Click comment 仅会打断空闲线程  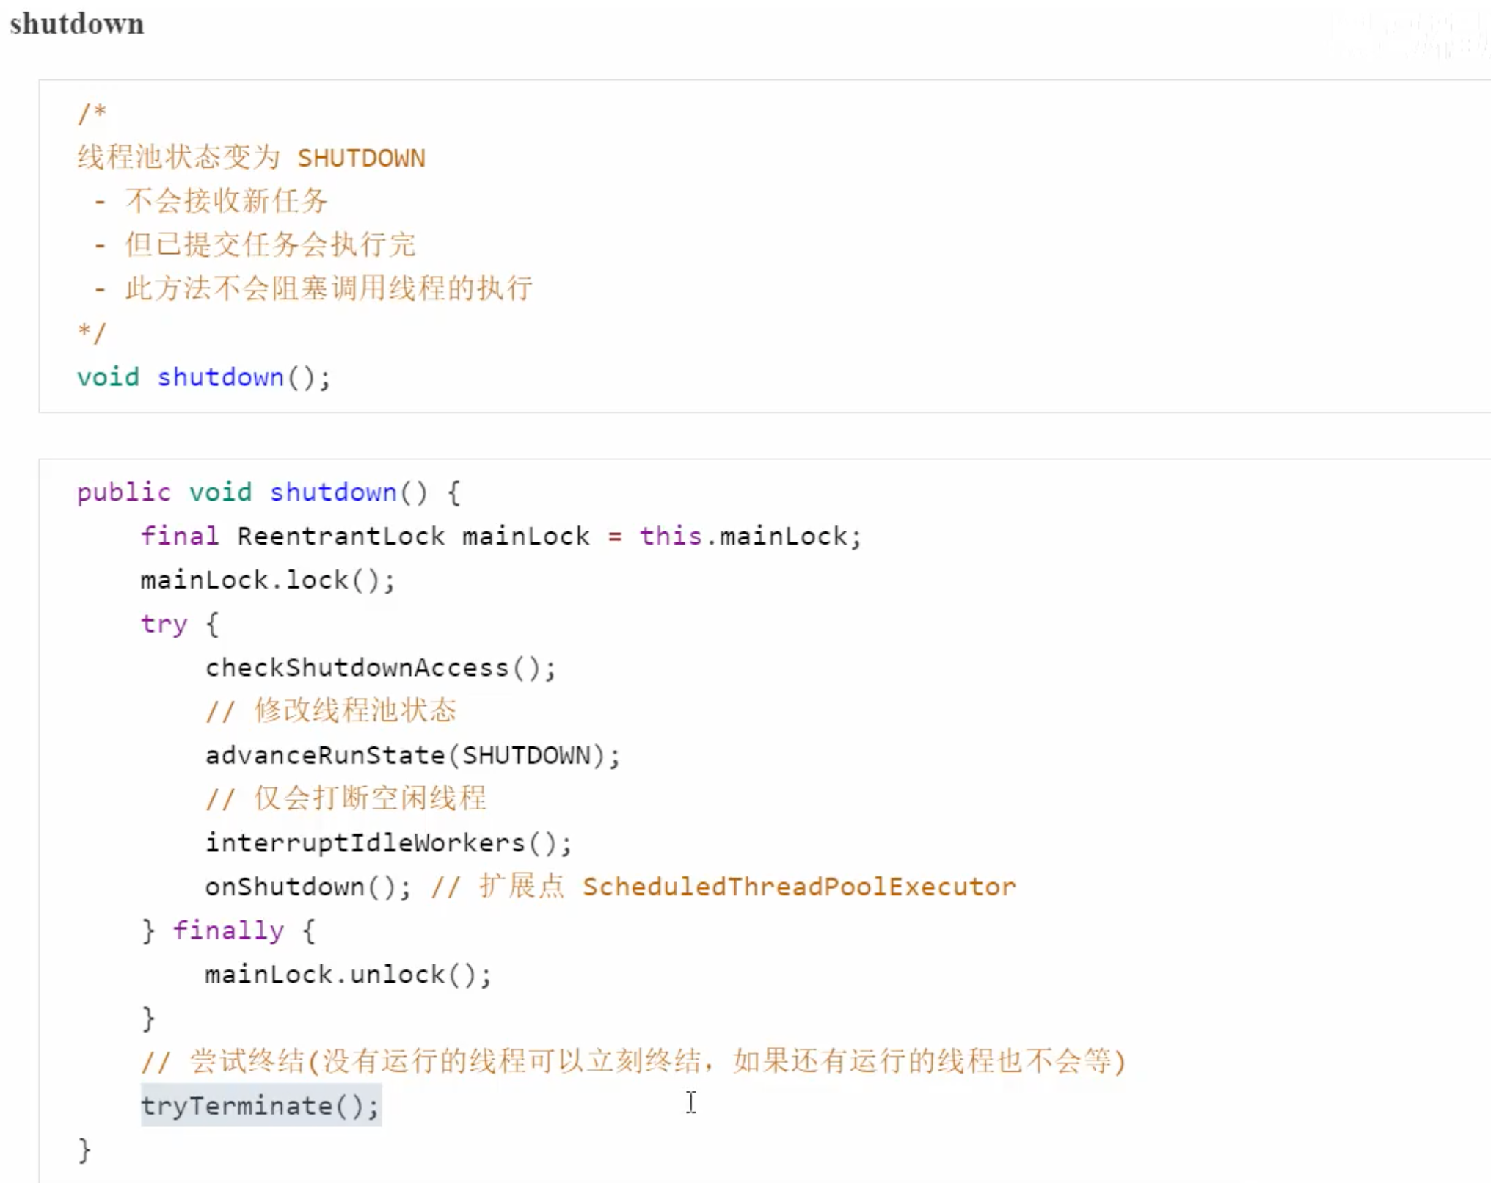coord(370,798)
